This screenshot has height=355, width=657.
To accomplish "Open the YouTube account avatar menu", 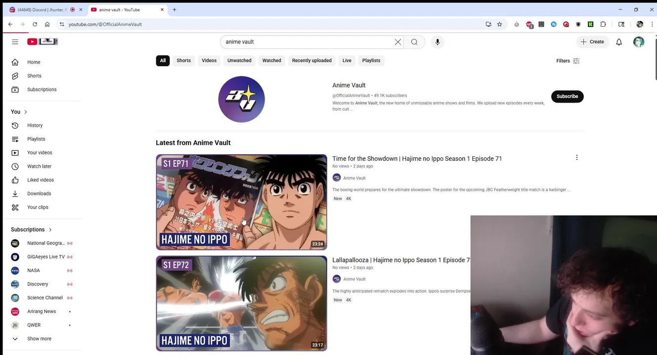I will tap(639, 42).
